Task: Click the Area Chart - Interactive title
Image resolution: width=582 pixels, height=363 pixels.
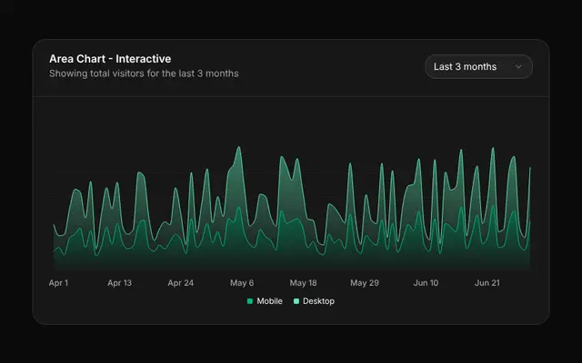Action: click(110, 59)
